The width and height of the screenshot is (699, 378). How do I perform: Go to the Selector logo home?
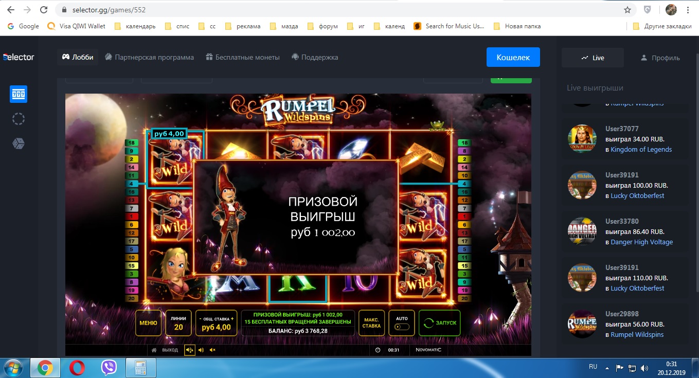click(19, 57)
